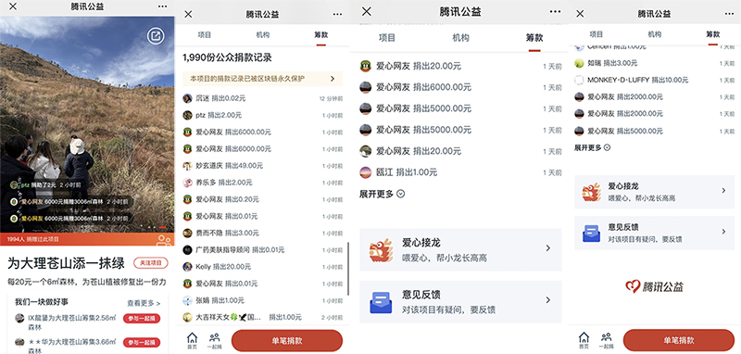Tap the share icon on the mountain photo

[x=156, y=36]
